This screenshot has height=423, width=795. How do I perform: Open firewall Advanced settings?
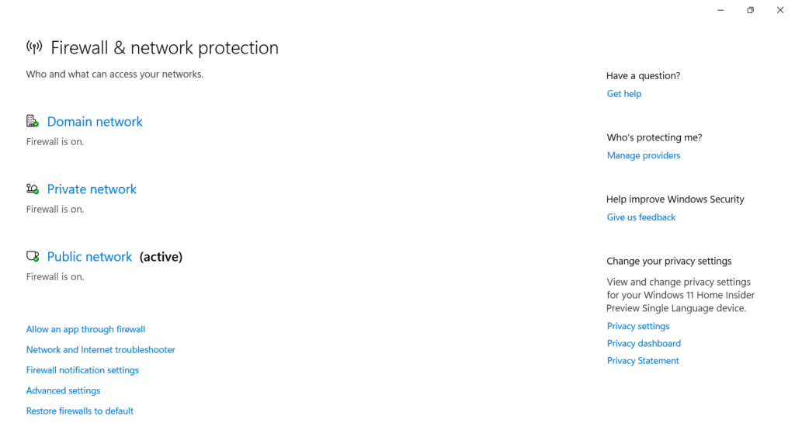click(63, 390)
